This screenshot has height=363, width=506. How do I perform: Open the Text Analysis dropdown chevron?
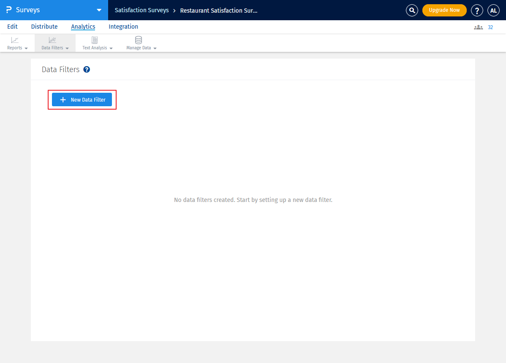click(111, 48)
